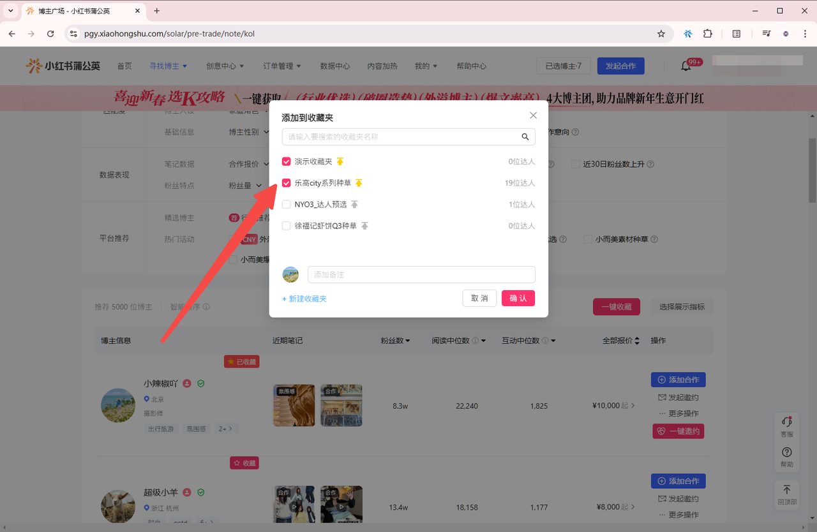Click the 新建收藏夹 link
This screenshot has width=817, height=532.
(304, 299)
